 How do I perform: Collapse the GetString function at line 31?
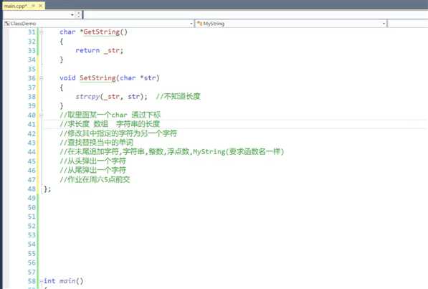[41, 32]
